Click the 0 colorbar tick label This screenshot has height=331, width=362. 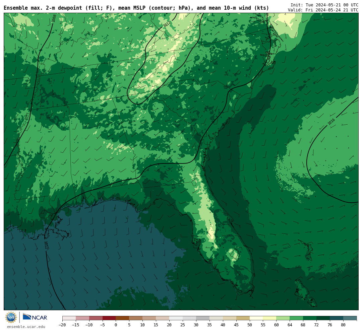[x=116, y=325]
